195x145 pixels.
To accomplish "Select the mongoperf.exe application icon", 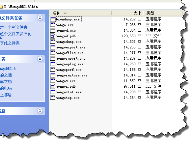I will coord(53,70).
